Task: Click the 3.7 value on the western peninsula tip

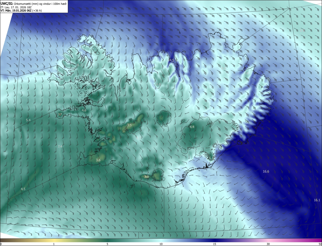Action: click(60, 114)
